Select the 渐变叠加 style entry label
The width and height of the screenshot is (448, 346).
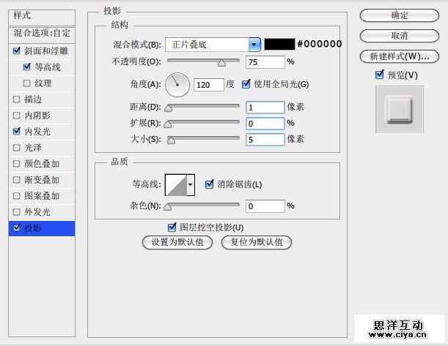point(42,179)
